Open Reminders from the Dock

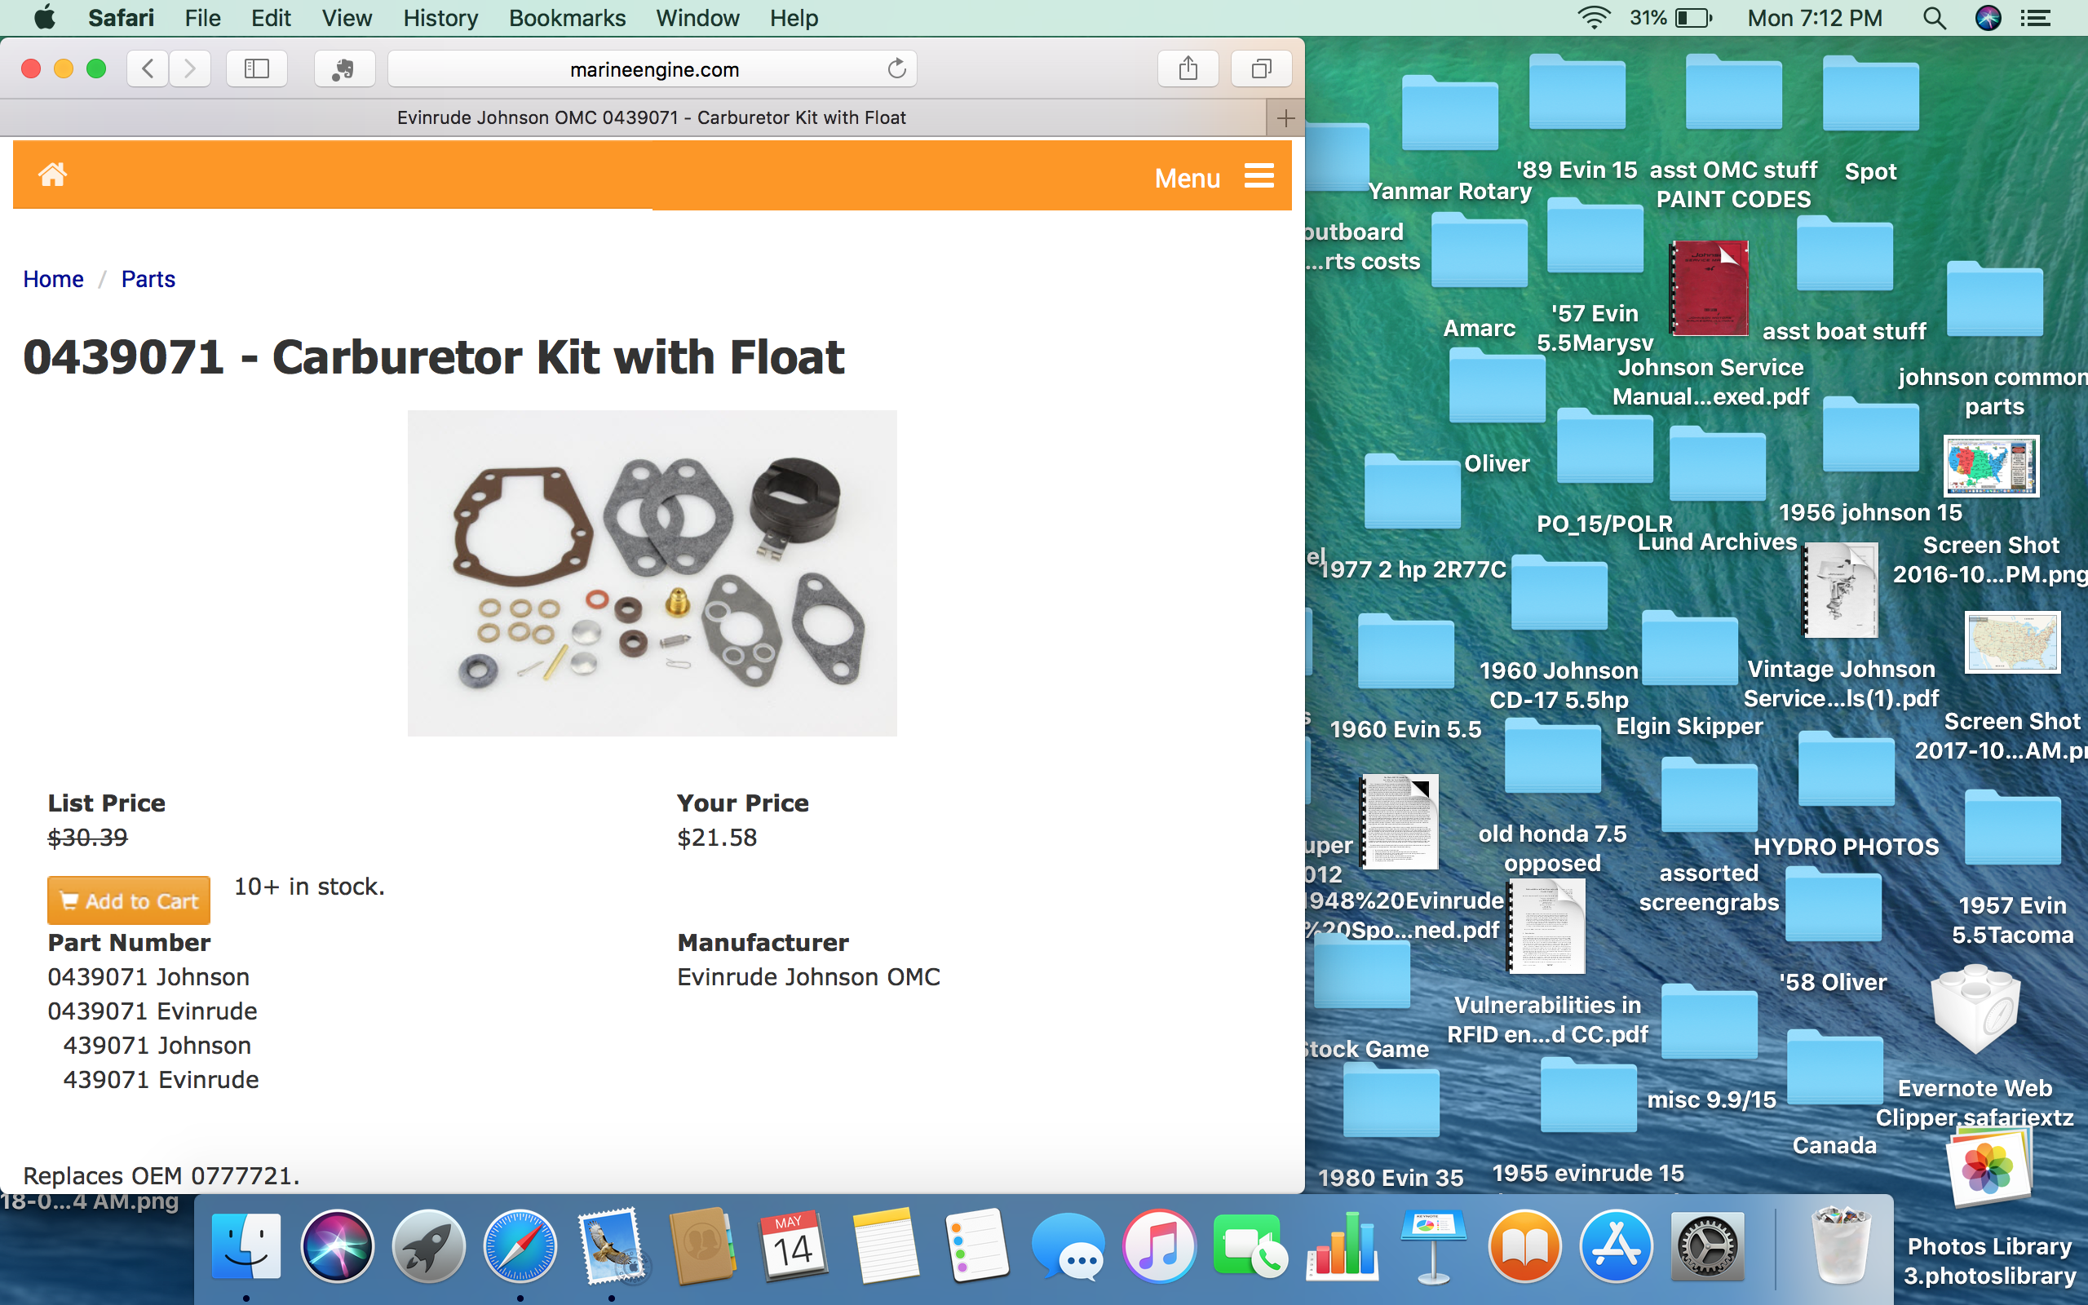(x=976, y=1246)
